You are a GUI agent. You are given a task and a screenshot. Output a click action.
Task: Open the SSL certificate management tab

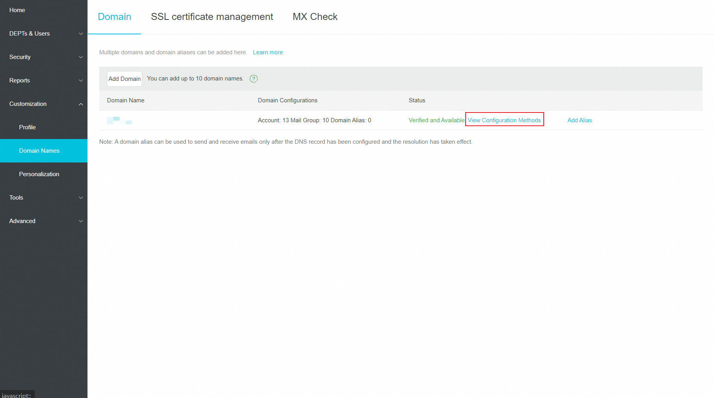[212, 17]
